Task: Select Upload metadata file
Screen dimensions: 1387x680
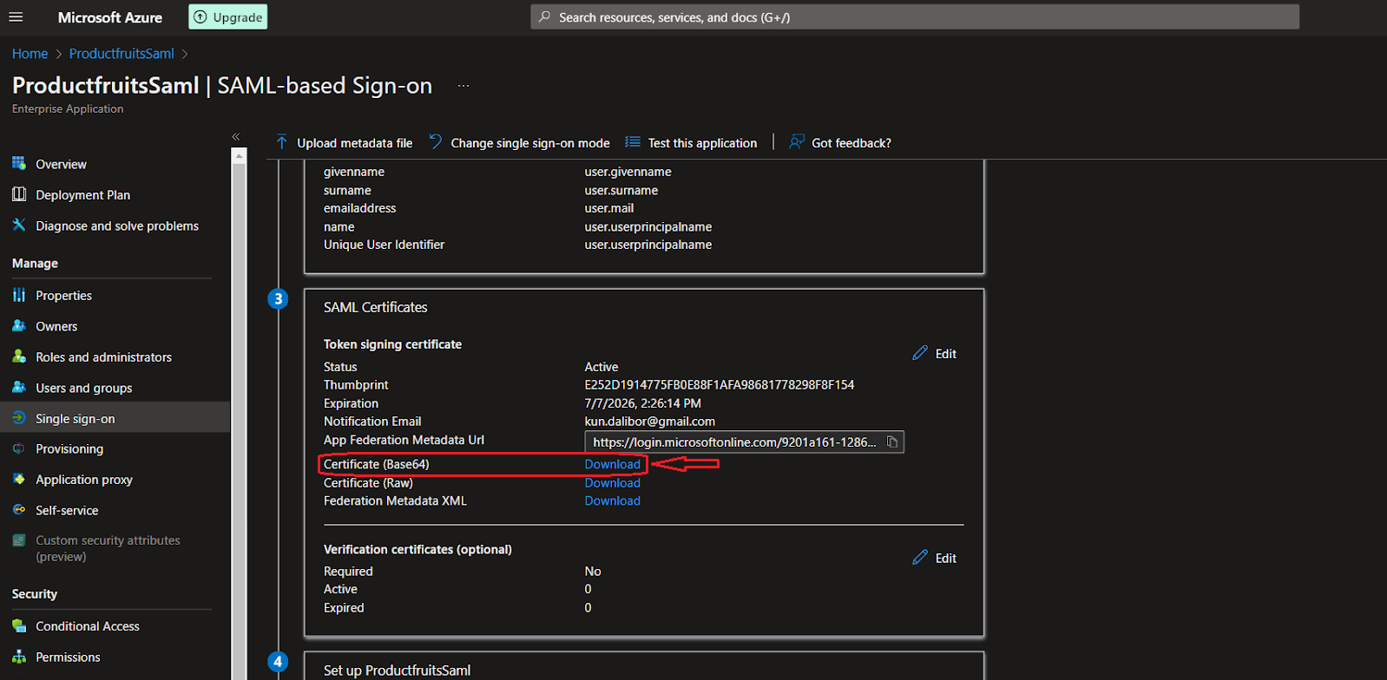Action: pyautogui.click(x=355, y=143)
